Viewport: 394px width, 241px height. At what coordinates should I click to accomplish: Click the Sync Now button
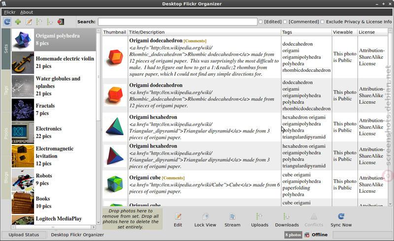pyautogui.click(x=341, y=220)
